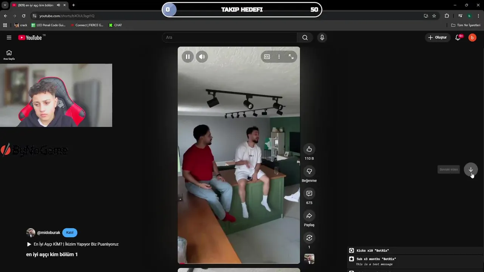The width and height of the screenshot is (484, 272).
Task: Expand the Short to fullscreen
Action: 291,57
